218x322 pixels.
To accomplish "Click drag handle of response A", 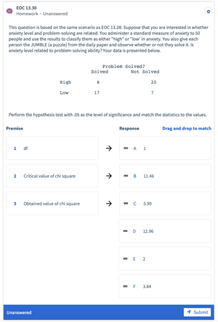I will [126, 148].
